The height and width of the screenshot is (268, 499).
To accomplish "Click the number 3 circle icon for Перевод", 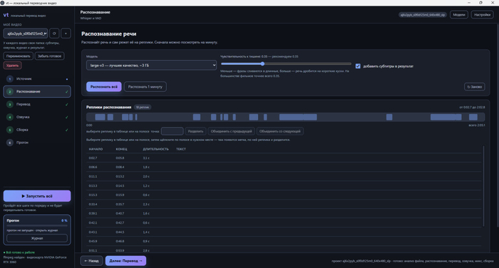I will point(10,104).
